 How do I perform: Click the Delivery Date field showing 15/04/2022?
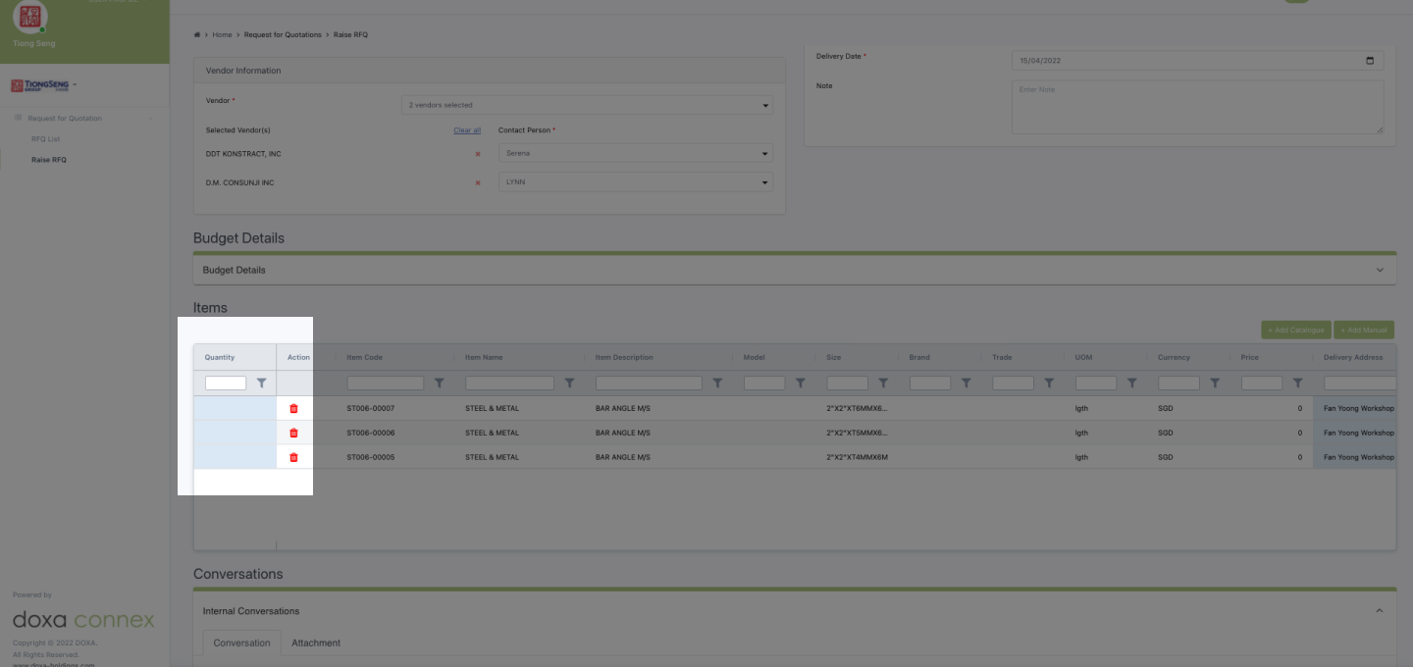click(x=1197, y=61)
